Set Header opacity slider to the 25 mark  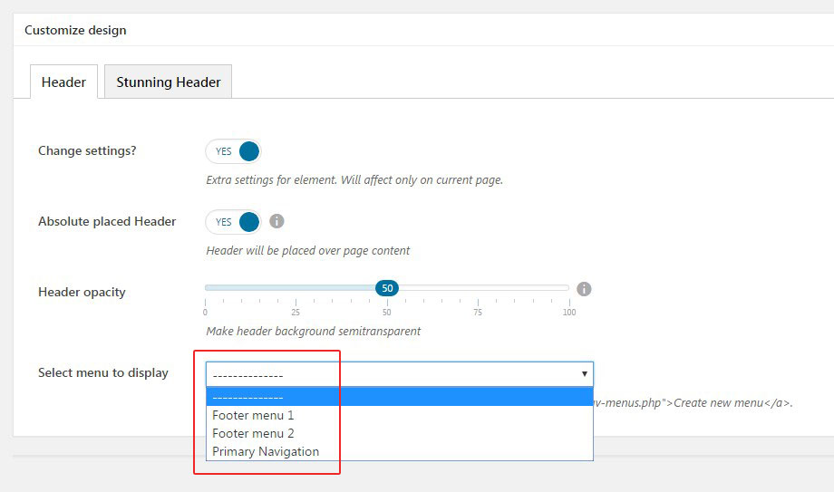pos(296,288)
